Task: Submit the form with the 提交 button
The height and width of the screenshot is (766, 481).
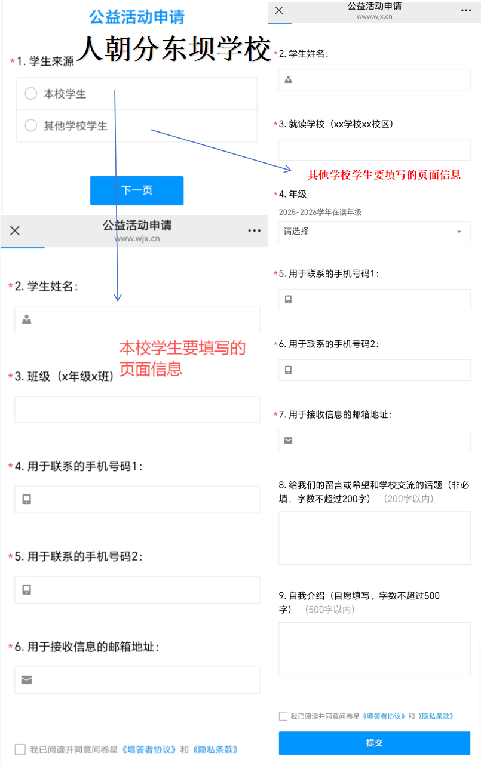Action: [x=374, y=743]
